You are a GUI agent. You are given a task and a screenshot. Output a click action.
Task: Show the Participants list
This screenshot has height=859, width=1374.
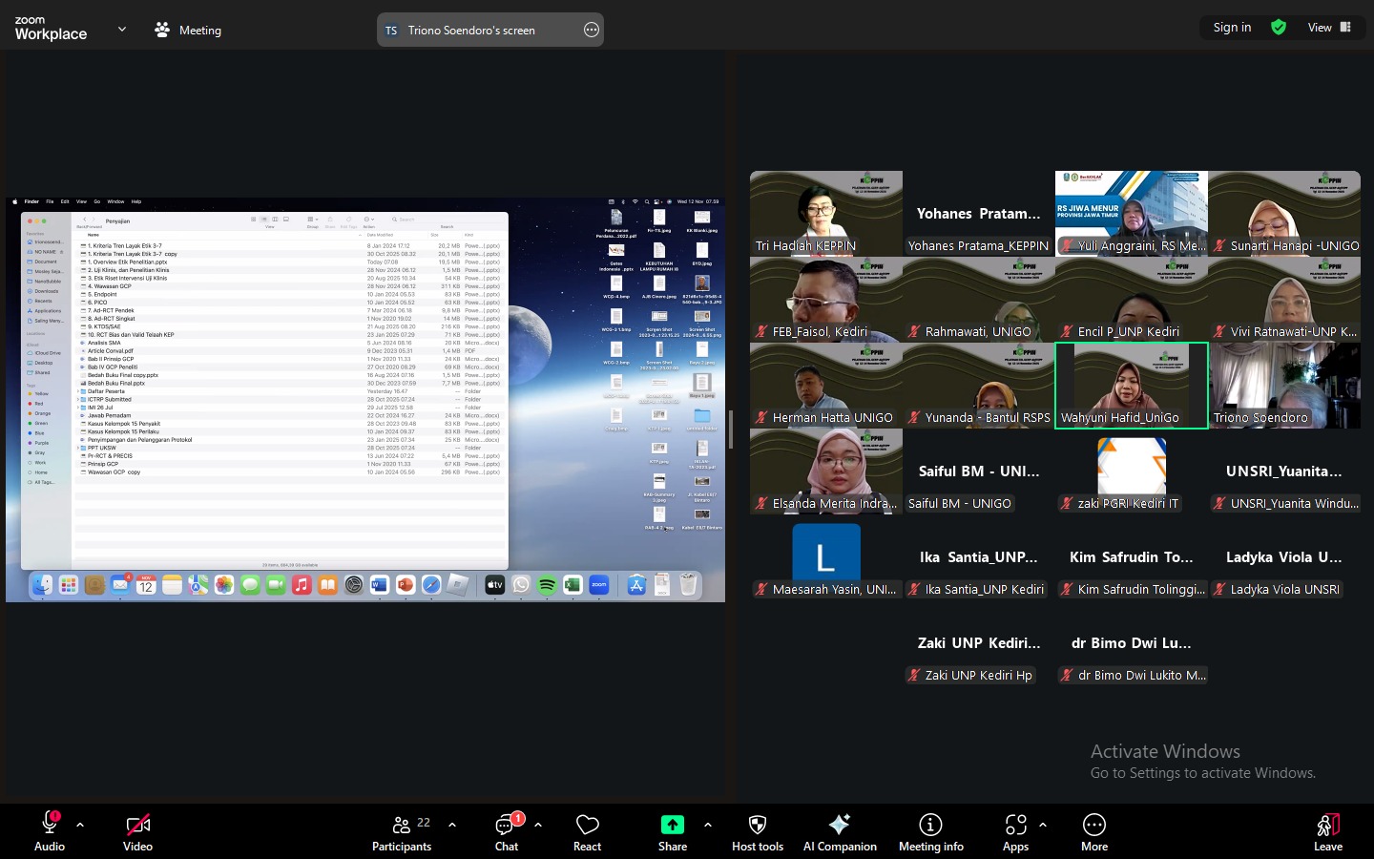click(x=403, y=831)
